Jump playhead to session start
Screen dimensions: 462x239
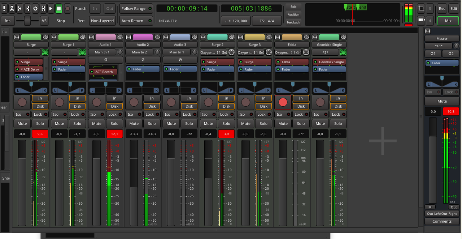point(19,8)
